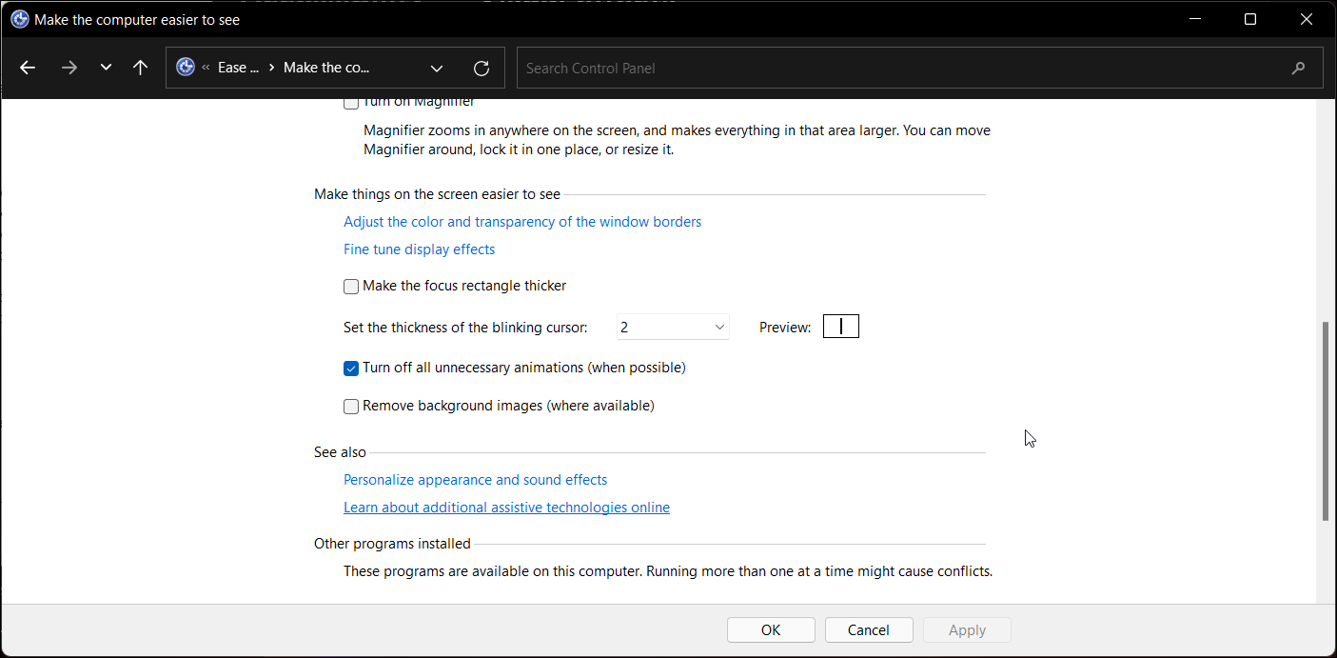This screenshot has height=658, width=1337.
Task: Click the window title bar app icon
Action: 19,19
